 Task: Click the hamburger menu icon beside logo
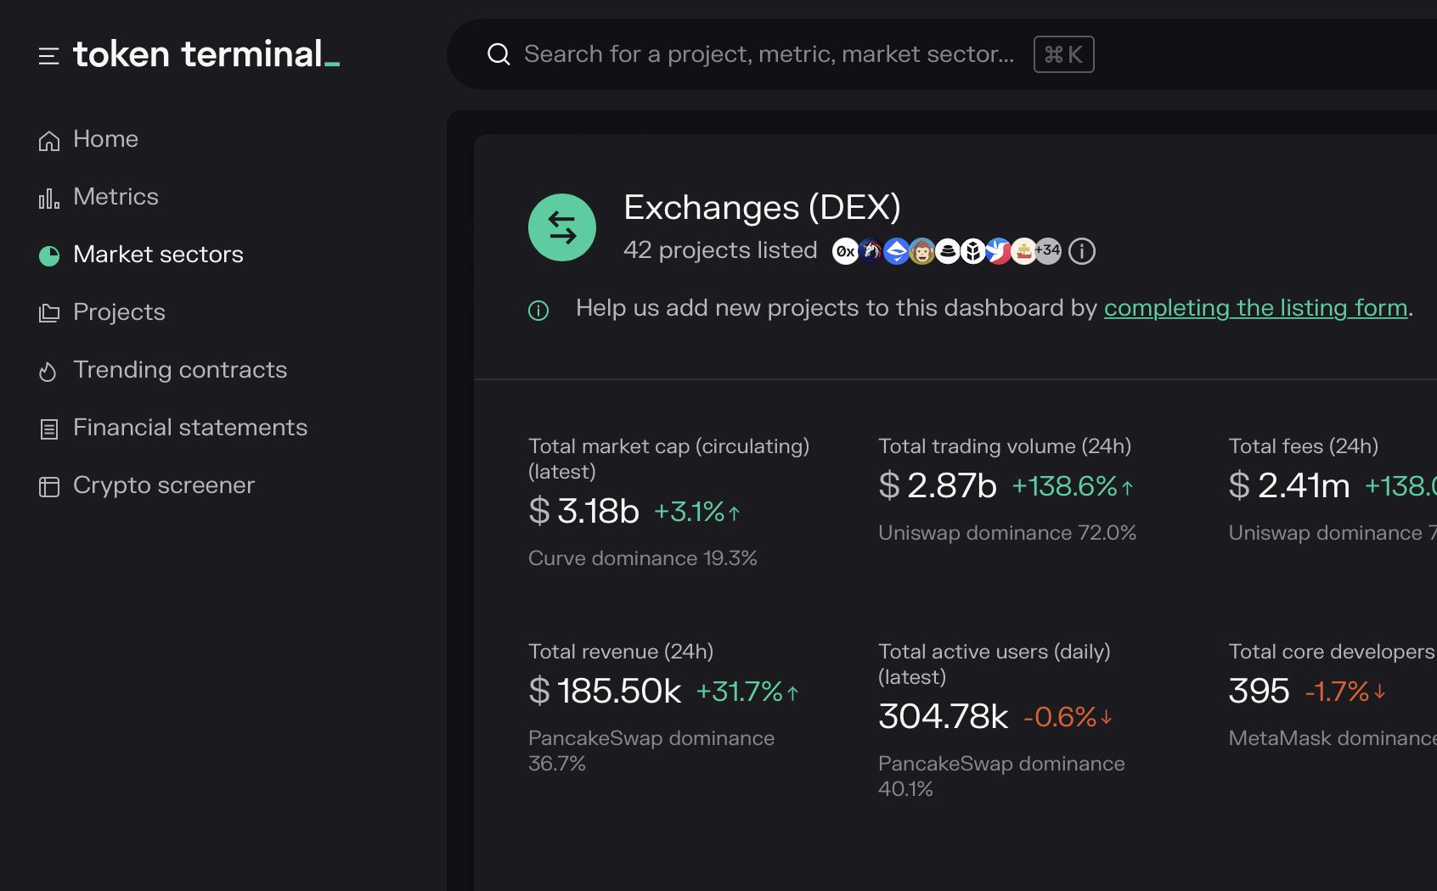(48, 56)
